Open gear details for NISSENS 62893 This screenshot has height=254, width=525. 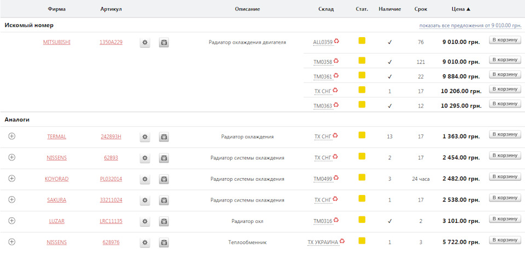pyautogui.click(x=145, y=158)
